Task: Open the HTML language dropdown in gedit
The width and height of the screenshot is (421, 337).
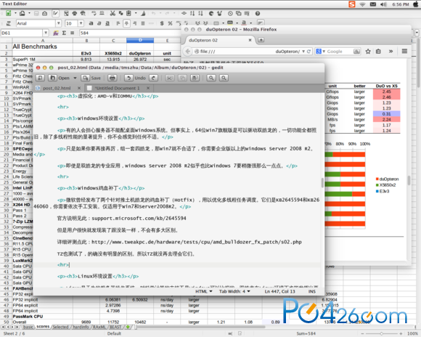Action: 204,291
